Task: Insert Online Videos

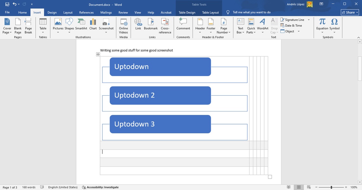Action: tap(124, 25)
